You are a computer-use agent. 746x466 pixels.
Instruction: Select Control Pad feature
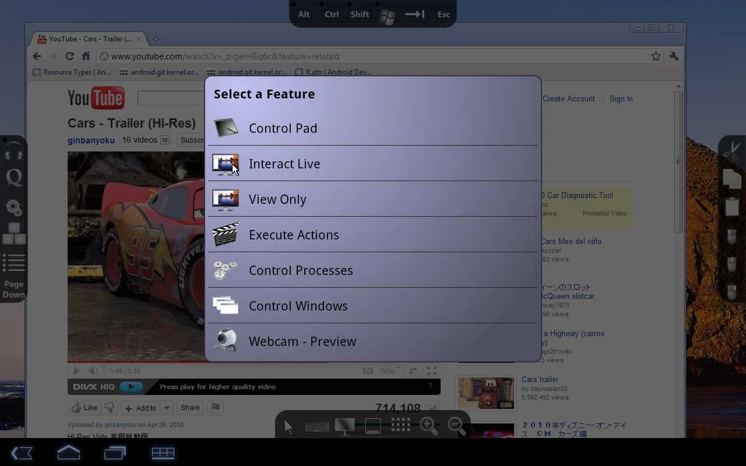click(x=373, y=128)
